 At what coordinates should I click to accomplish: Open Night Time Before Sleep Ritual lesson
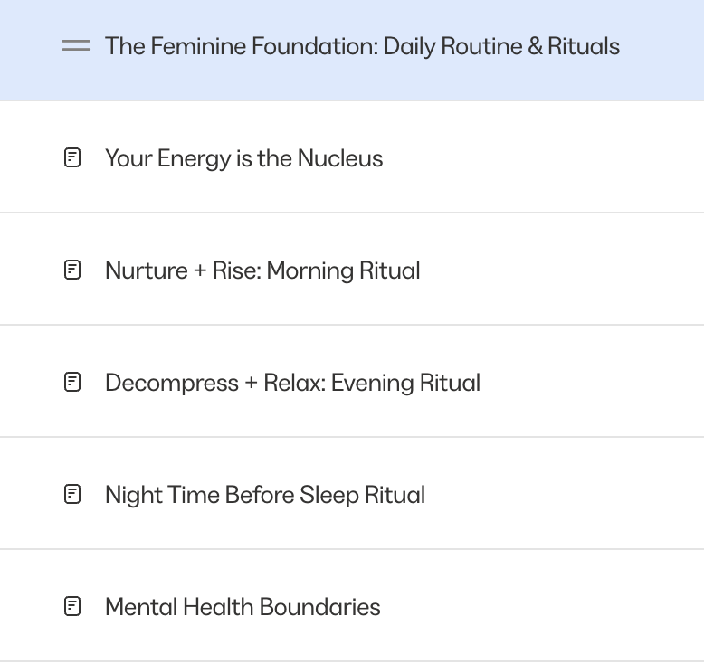[x=265, y=495]
